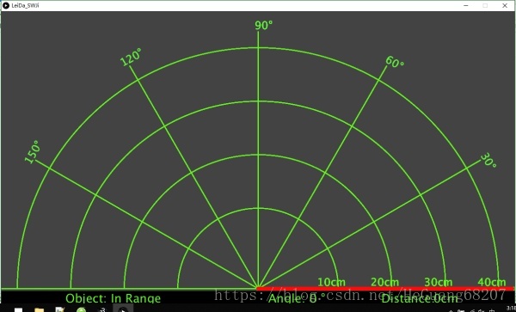516x312 pixels.
Task: Click the "Distance:0cm" readout
Action: [x=420, y=298]
